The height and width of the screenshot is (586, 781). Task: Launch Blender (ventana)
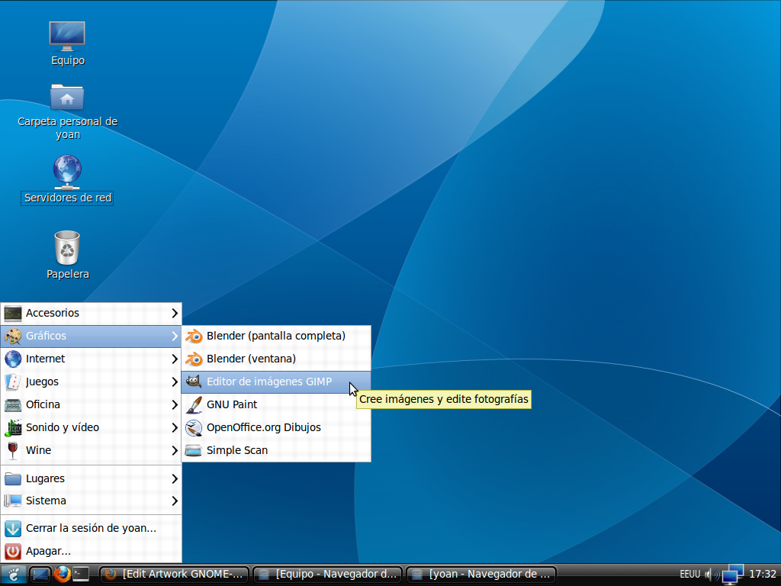(x=276, y=359)
